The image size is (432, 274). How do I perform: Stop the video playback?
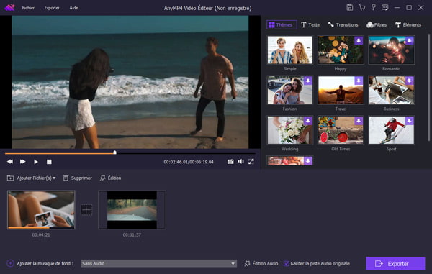(49, 162)
